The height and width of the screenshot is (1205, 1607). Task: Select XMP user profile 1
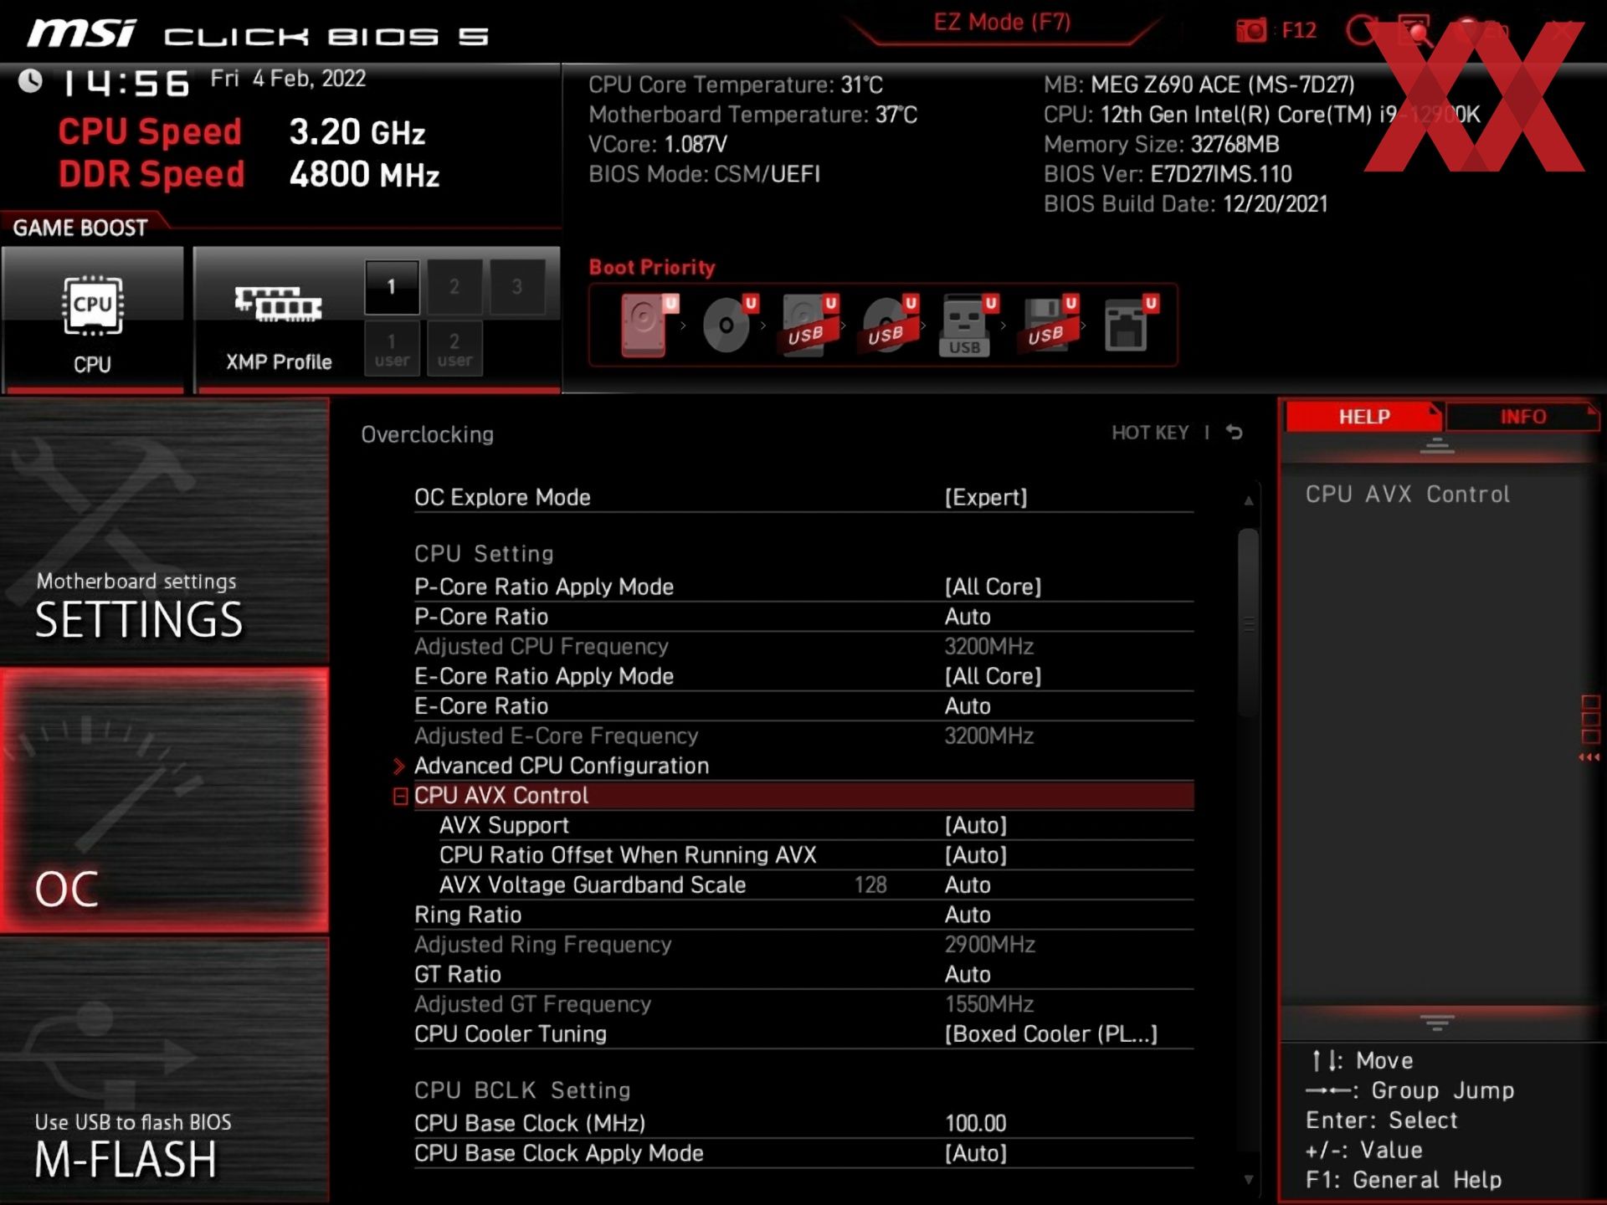point(391,349)
